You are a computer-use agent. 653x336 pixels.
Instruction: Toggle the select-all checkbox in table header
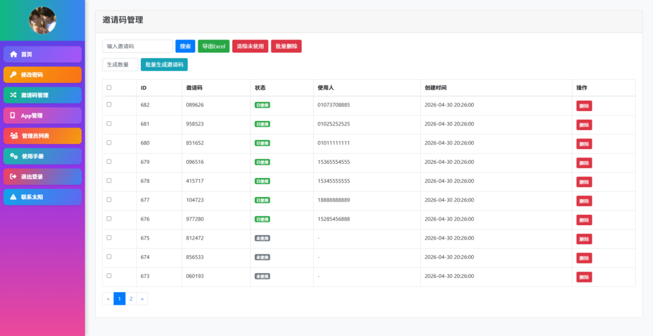click(109, 87)
